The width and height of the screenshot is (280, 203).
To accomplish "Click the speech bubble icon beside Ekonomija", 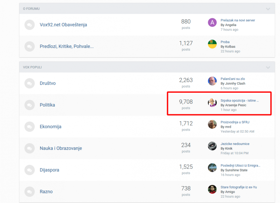I will [29, 126].
